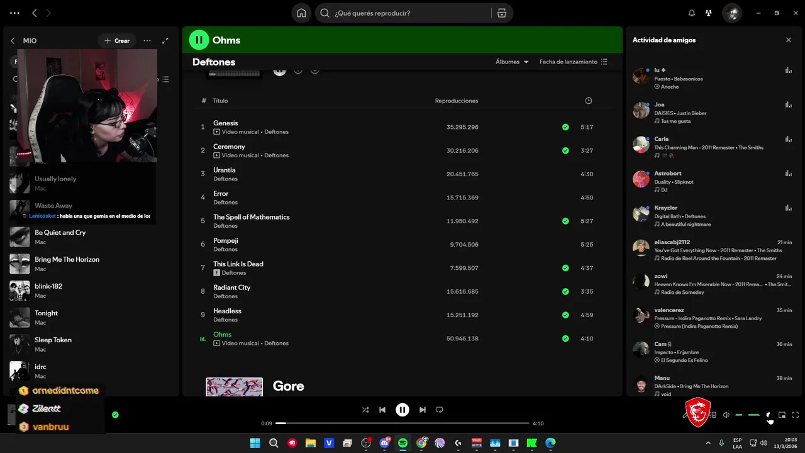The height and width of the screenshot is (453, 805).
Task: Open the Windows Start menu
Action: 255,443
